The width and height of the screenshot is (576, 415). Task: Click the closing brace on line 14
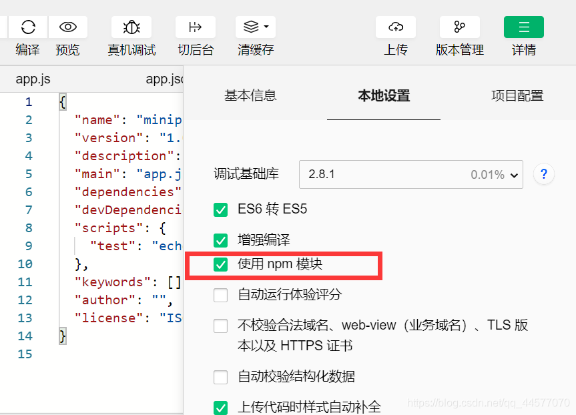[63, 336]
